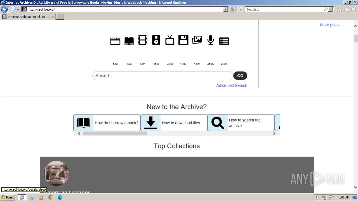Click the carousel scroll right arrow
Screen dimensions: 358x201
[274, 133]
